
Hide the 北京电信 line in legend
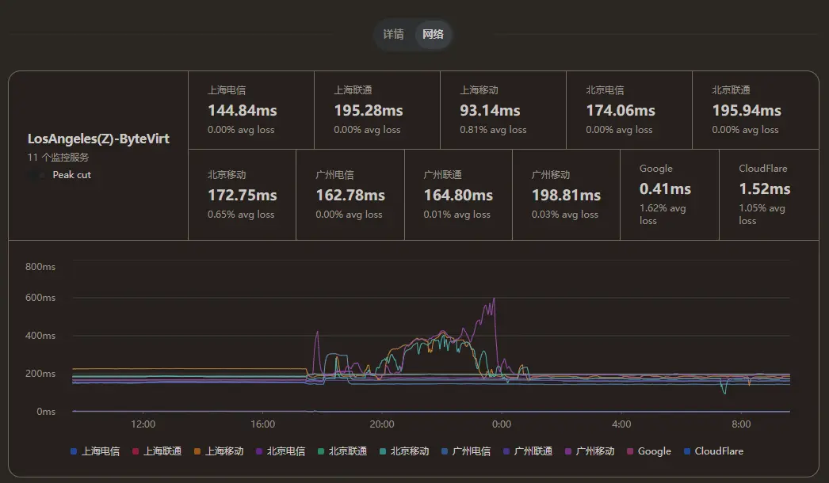[x=259, y=451]
